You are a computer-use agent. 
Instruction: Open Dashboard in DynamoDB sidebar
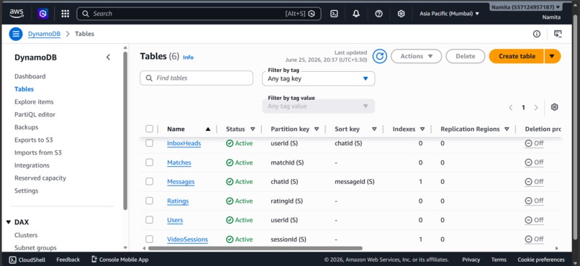(30, 76)
